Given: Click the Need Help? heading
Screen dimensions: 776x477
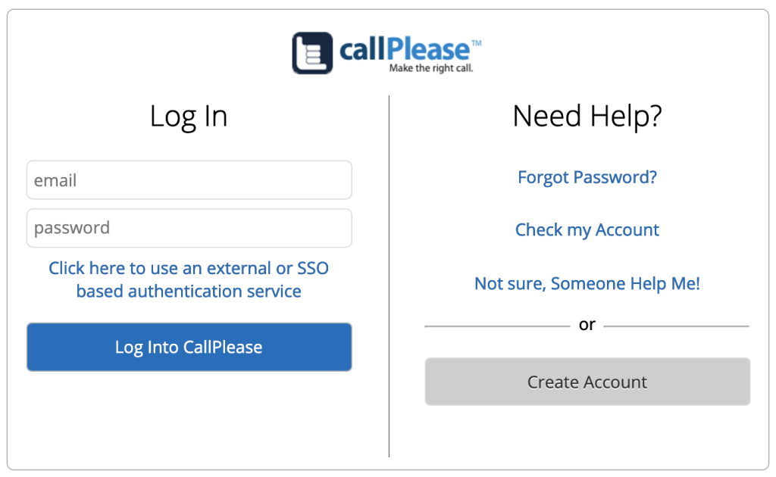Looking at the screenshot, I should [x=587, y=116].
